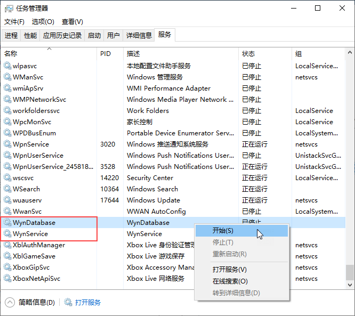Choose 开始(S) in the context menu
Screen dimensions: 355x316
coord(241,231)
